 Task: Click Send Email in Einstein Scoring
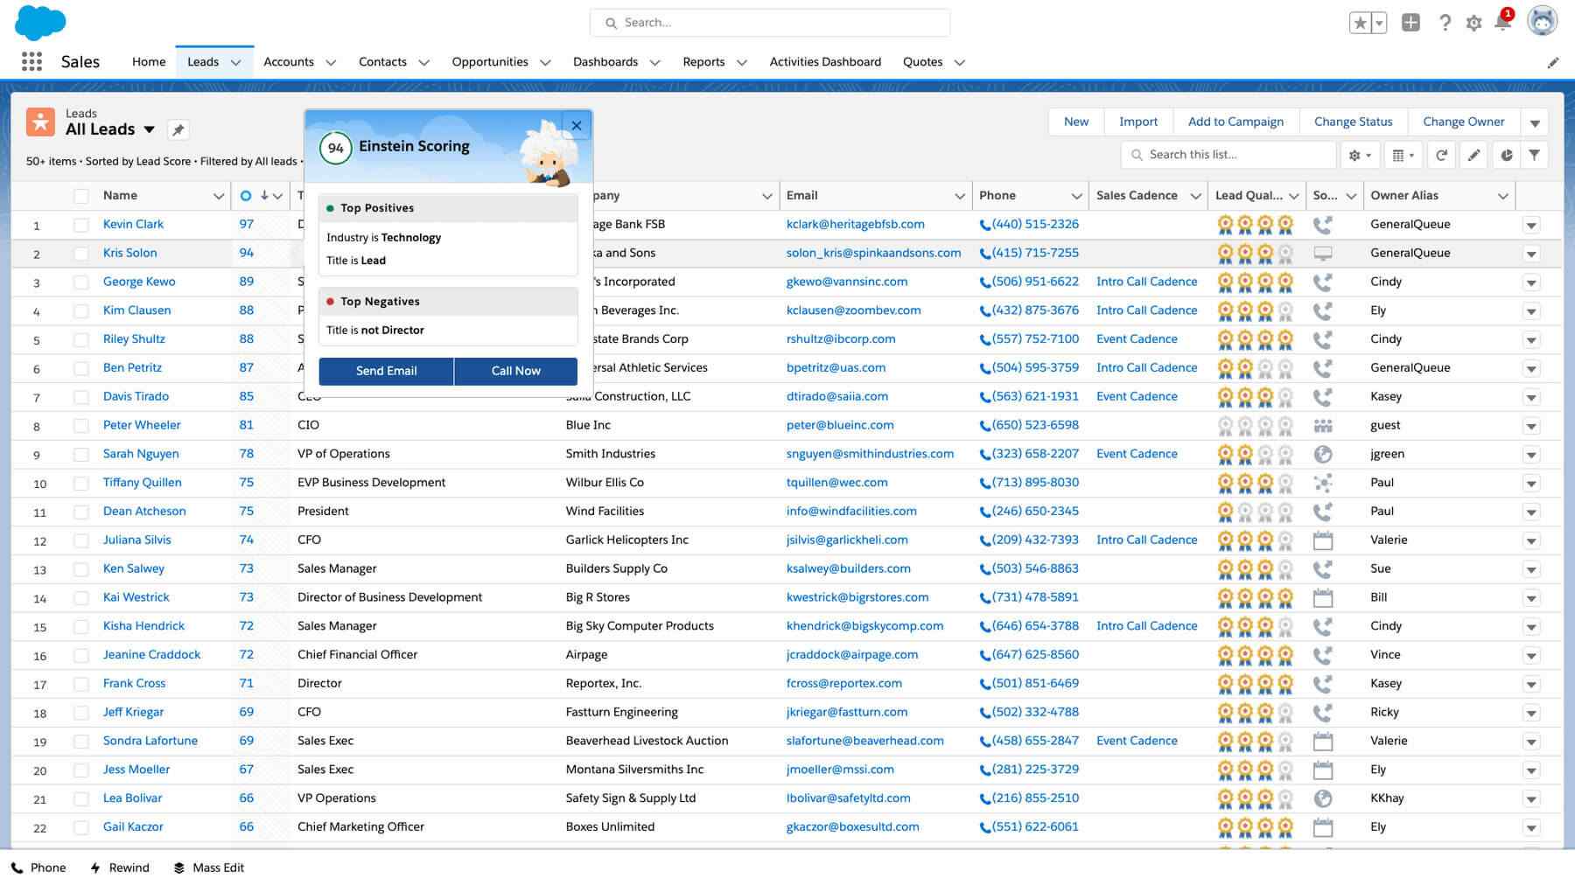(x=386, y=371)
